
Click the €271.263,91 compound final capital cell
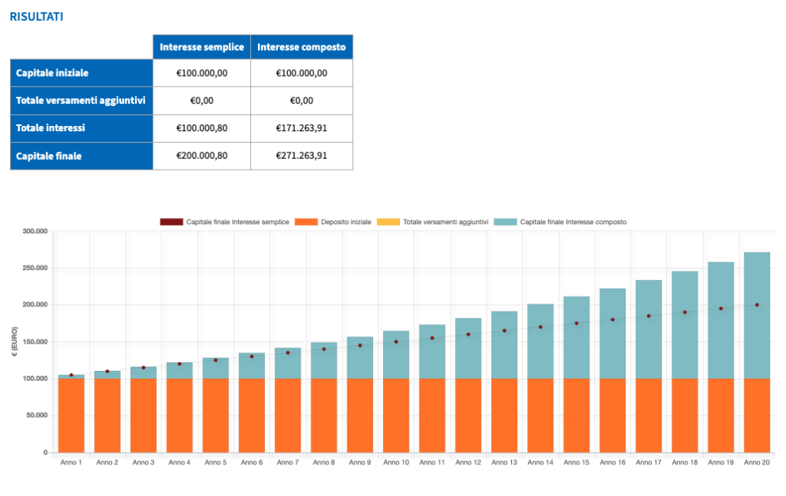302,156
